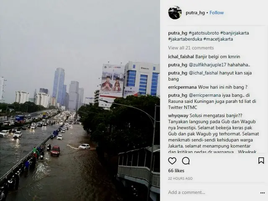
Task: Visit the @zulfikharjuple17 mention
Action: (208, 65)
